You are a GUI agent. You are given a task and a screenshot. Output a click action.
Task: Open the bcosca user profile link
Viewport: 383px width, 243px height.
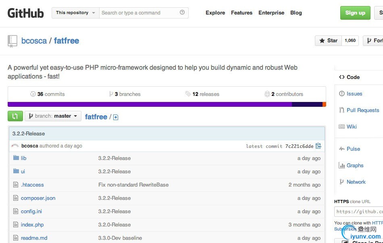coord(34,41)
